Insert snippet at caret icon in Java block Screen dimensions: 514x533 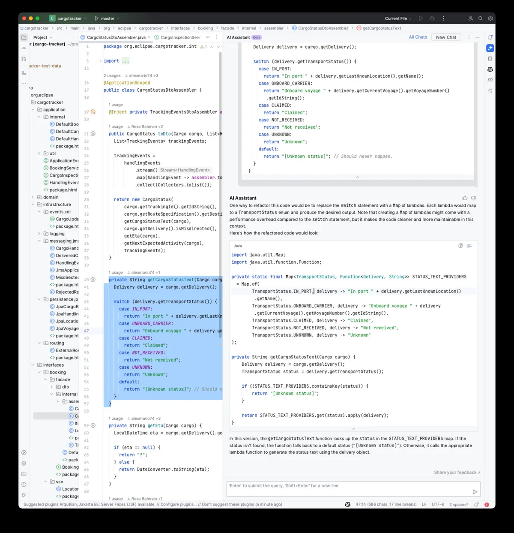pyautogui.click(x=469, y=246)
